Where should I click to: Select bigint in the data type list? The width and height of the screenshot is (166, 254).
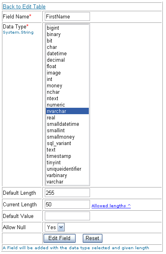tap(67, 28)
